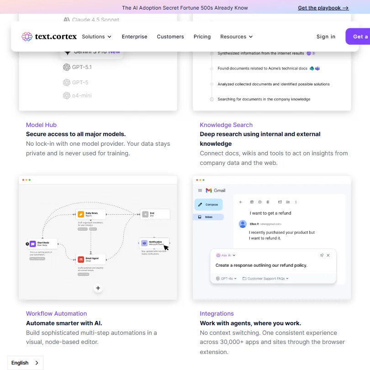
Task: Click the SharePoint icon beside Acme's technical docs
Action: tap(312, 69)
